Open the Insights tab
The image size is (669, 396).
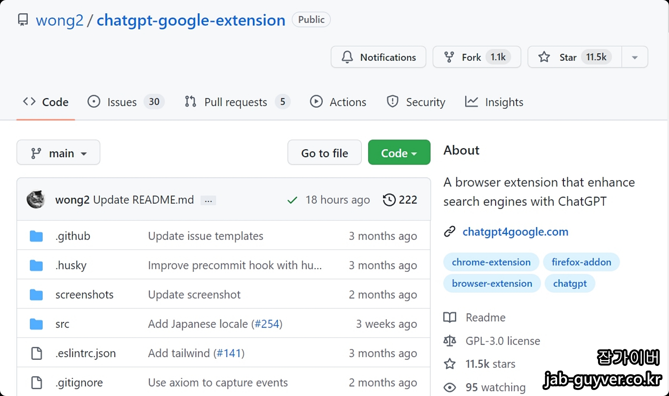(x=494, y=102)
